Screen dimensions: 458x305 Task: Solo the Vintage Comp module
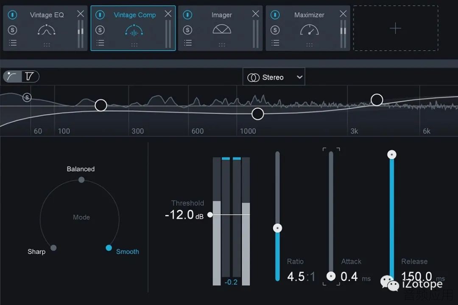(x=100, y=30)
